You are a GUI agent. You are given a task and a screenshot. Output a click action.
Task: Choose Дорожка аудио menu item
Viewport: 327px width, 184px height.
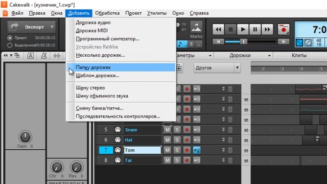click(121, 22)
